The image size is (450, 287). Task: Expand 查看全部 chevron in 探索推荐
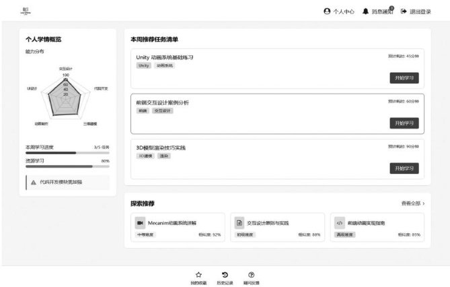point(423,203)
